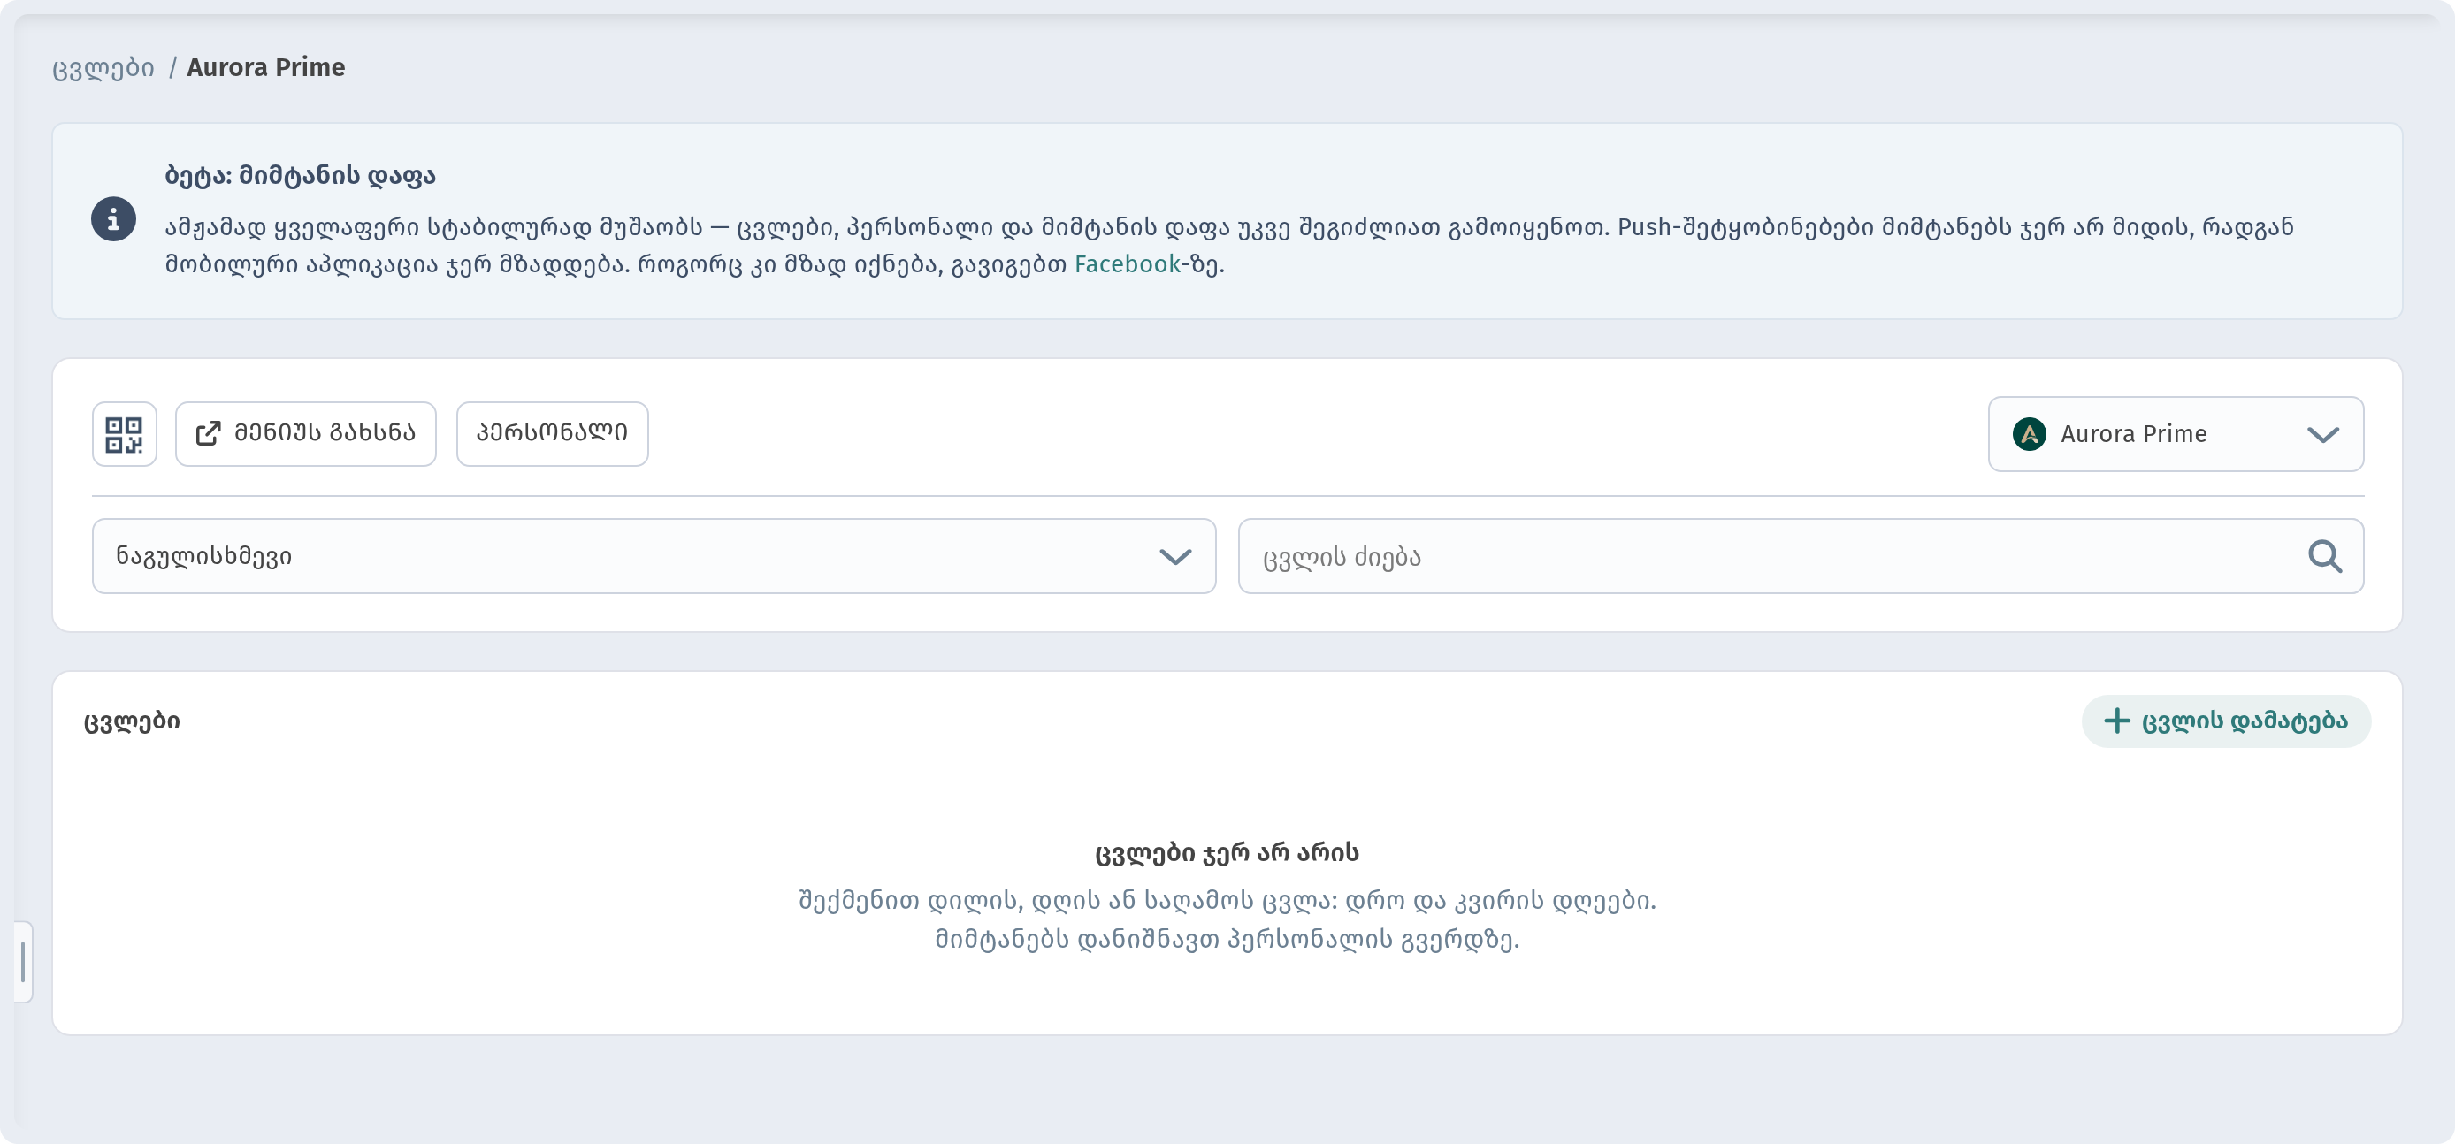Follow the Facebook link in the banner
Viewport: 2455px width, 1144px height.
[1127, 263]
